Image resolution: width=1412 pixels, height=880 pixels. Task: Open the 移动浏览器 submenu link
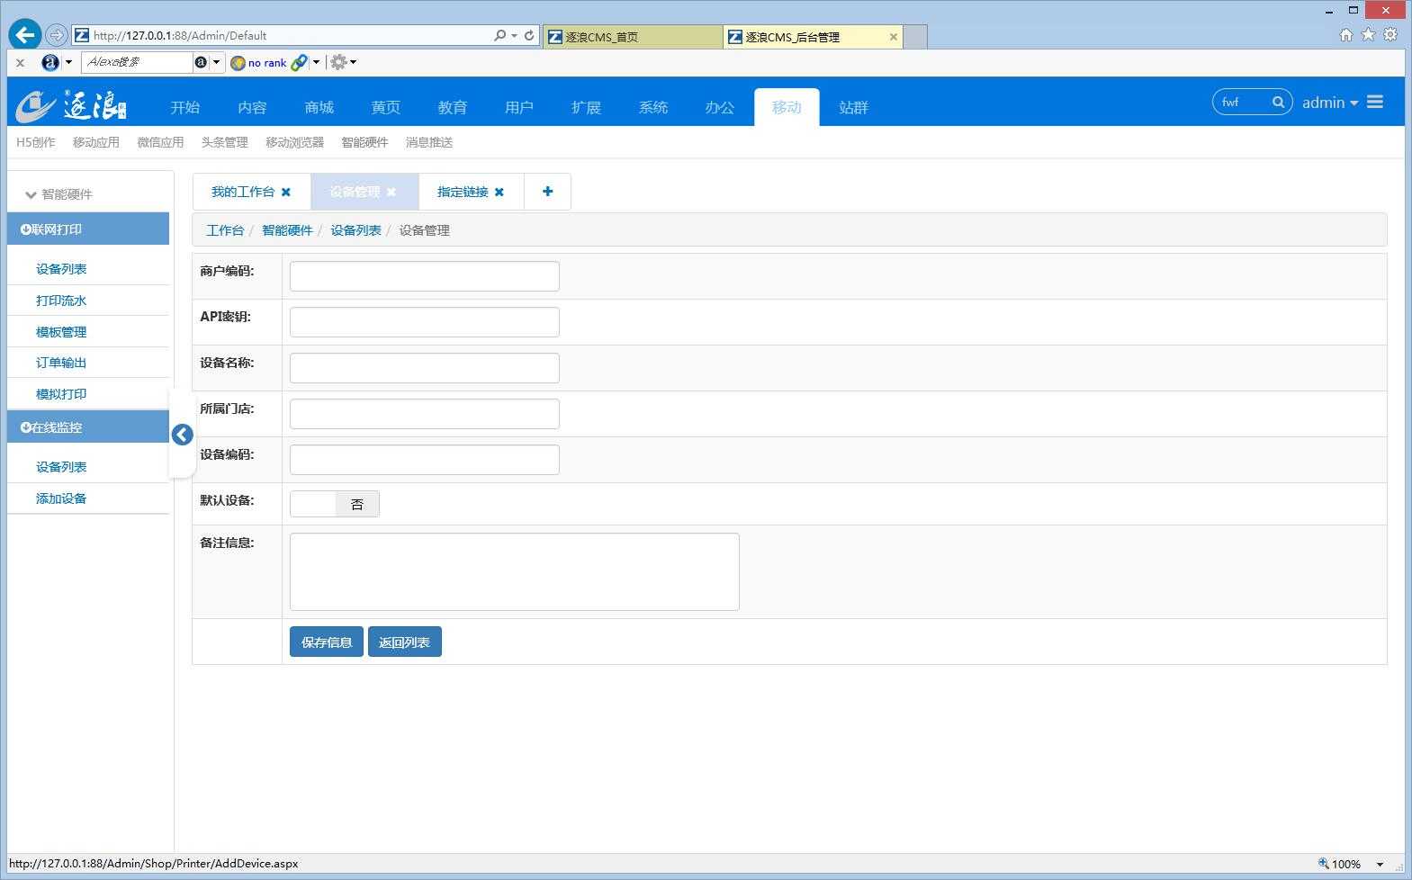(x=294, y=142)
